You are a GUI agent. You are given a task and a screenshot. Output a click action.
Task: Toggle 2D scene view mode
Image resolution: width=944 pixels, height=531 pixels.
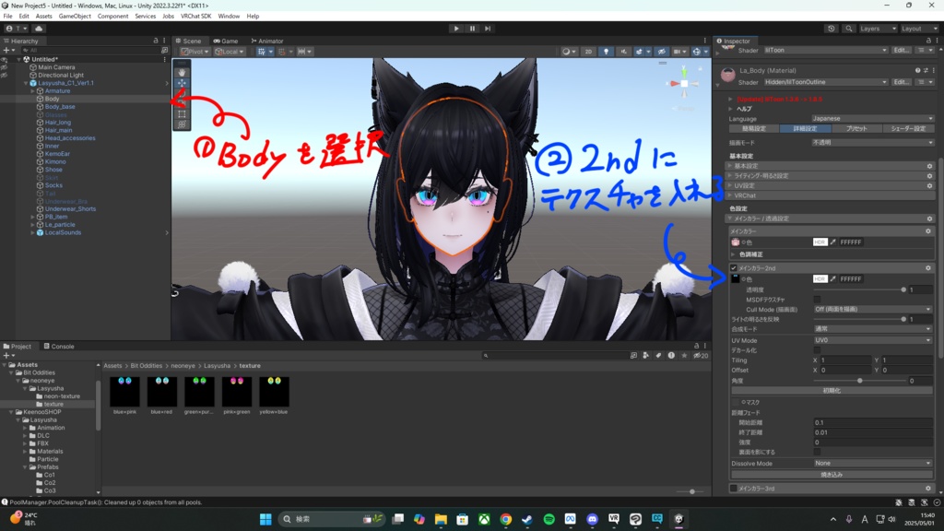[x=588, y=52]
